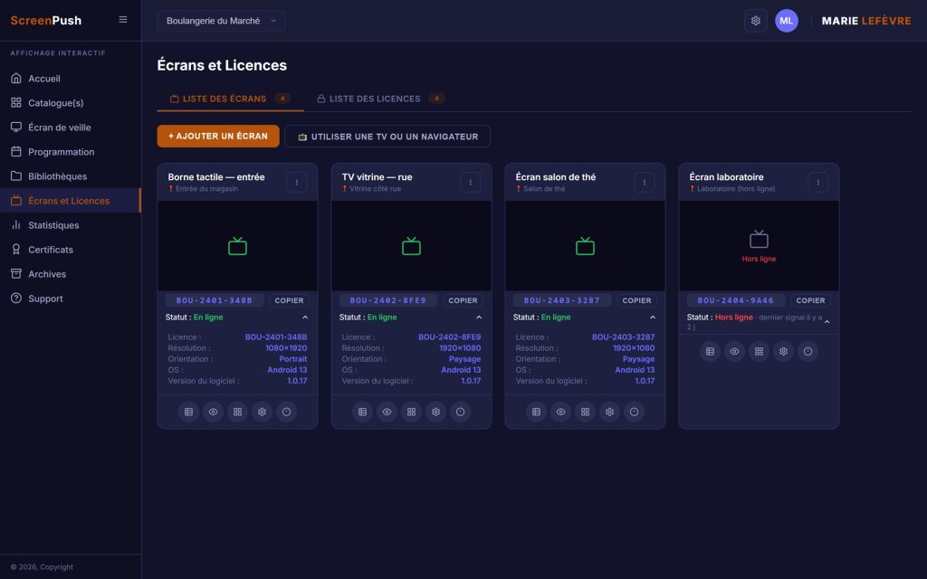Click the ML user avatar
Image resolution: width=927 pixels, height=579 pixels.
(x=787, y=21)
